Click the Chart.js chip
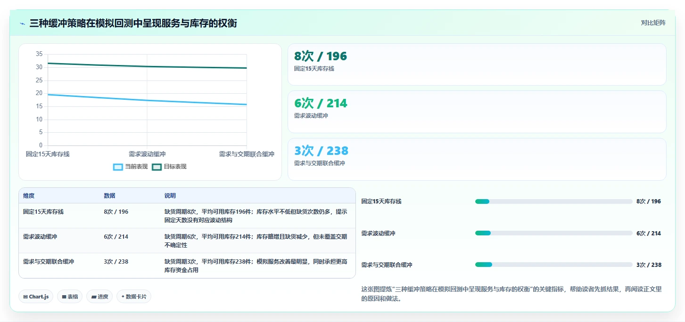This screenshot has width=685, height=322. click(x=36, y=297)
